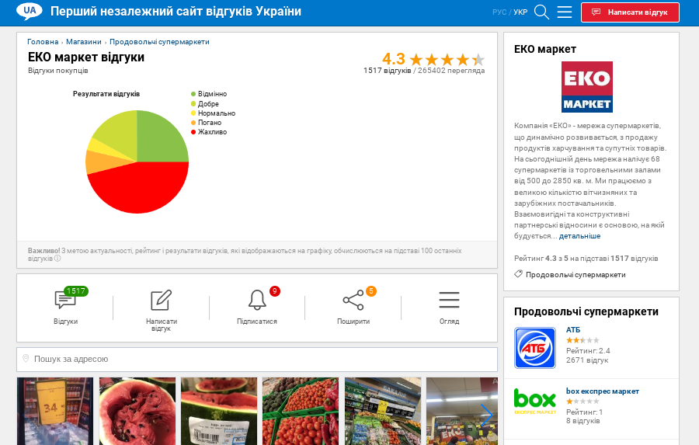Click the Поширити share icon
The height and width of the screenshot is (445, 699).
tap(353, 300)
